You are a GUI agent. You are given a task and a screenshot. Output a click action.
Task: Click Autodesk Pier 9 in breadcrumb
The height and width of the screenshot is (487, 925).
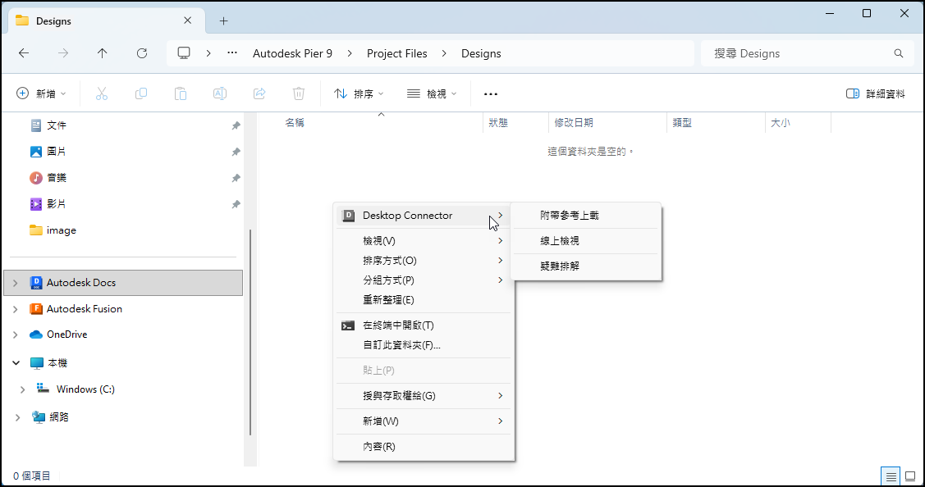click(x=292, y=53)
